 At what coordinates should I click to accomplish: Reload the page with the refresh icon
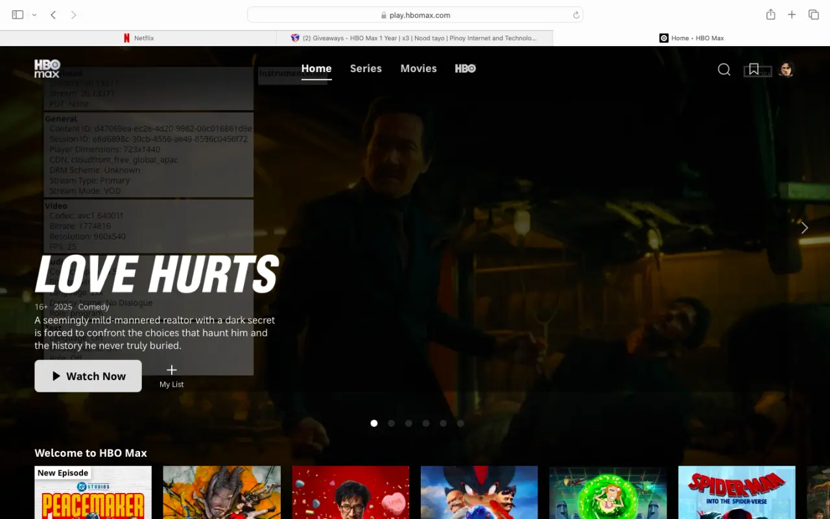point(576,15)
